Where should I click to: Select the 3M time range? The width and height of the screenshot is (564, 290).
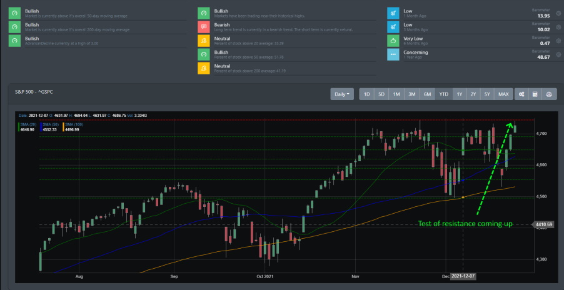(412, 94)
